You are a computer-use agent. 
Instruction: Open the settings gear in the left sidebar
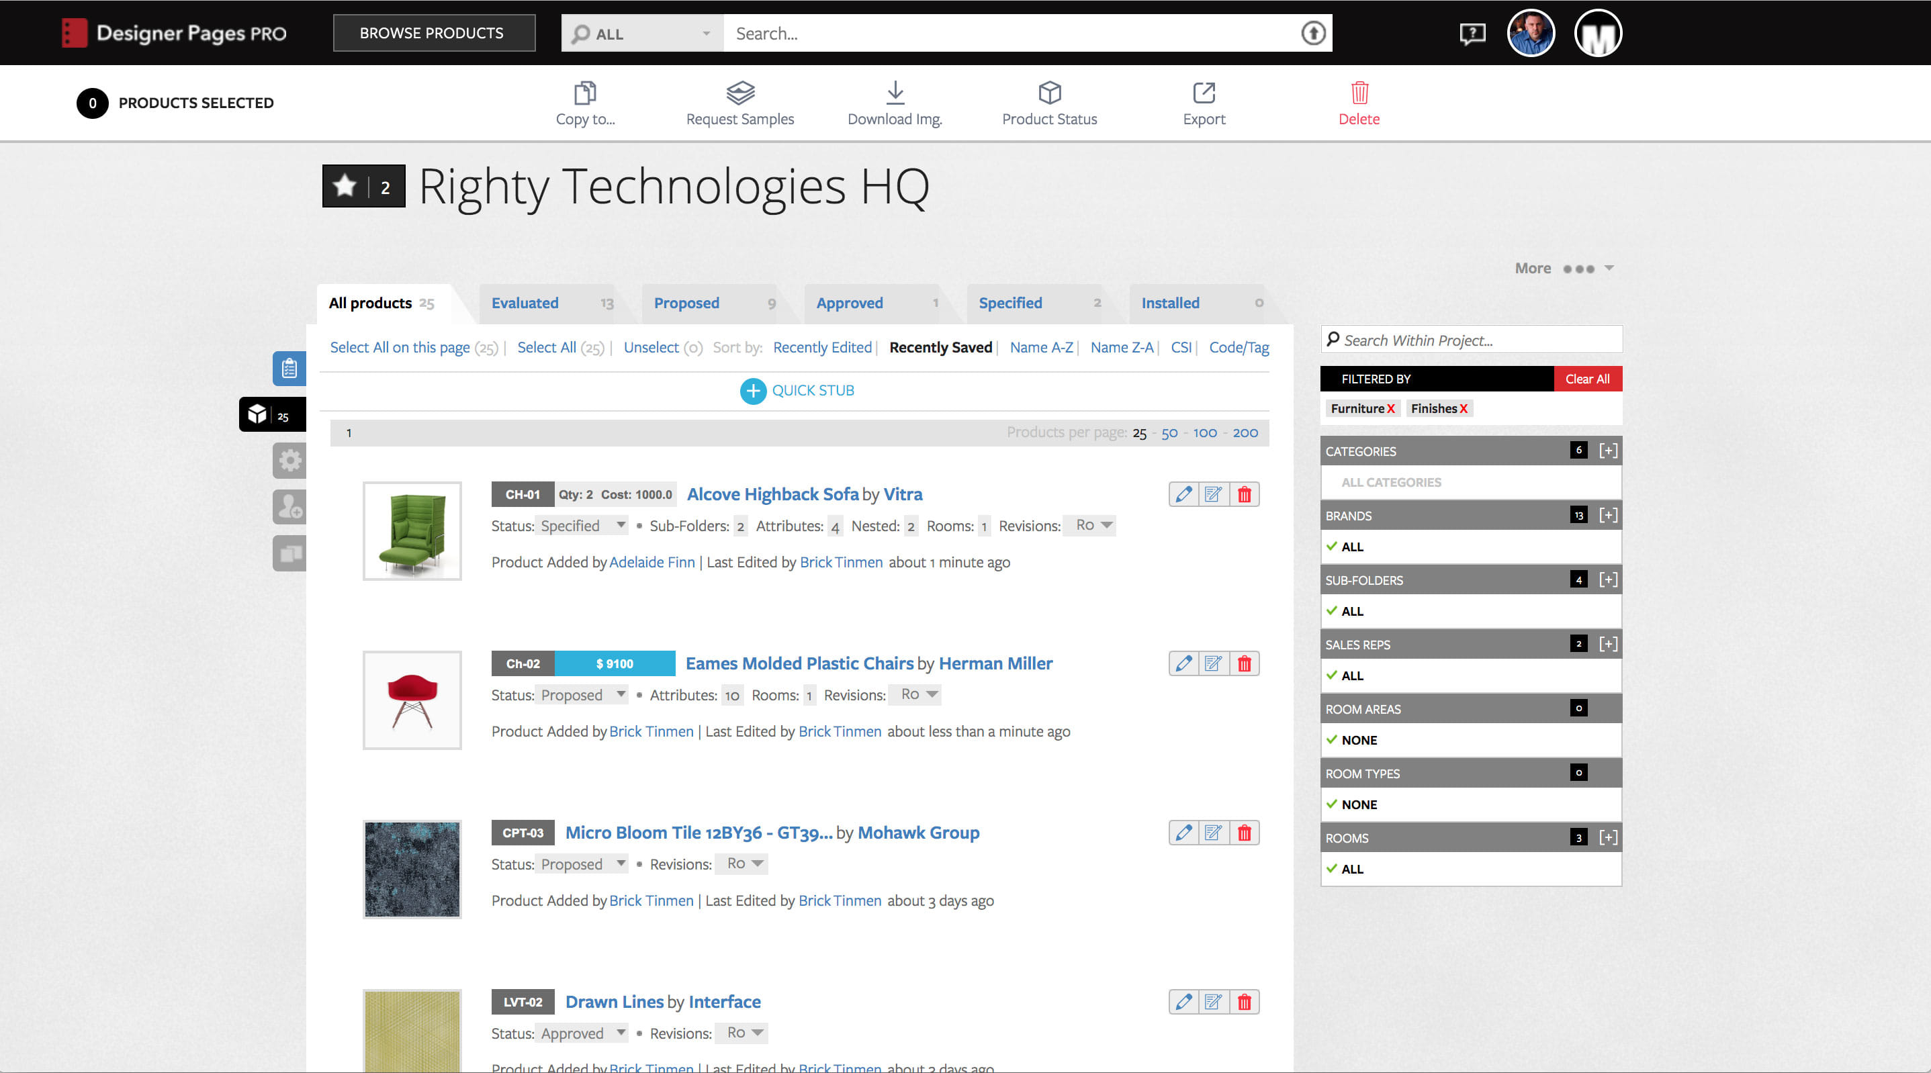[x=290, y=460]
